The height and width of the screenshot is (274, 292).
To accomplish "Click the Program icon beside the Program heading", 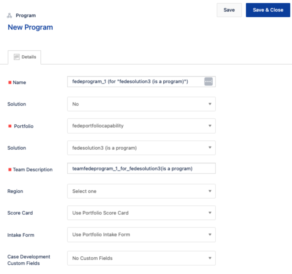I will [x=9, y=15].
